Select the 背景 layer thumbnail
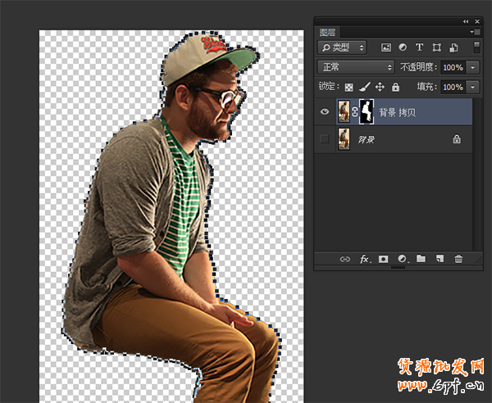The height and width of the screenshot is (403, 492). coord(344,139)
